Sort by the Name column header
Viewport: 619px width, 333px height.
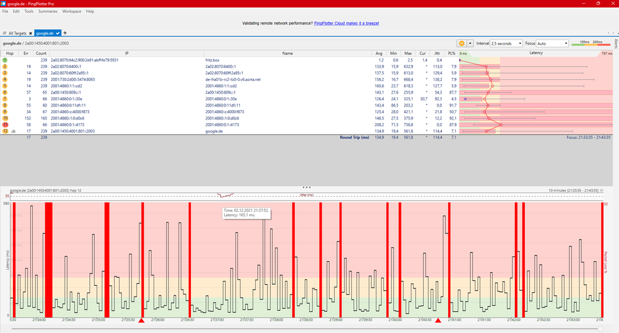tap(288, 53)
